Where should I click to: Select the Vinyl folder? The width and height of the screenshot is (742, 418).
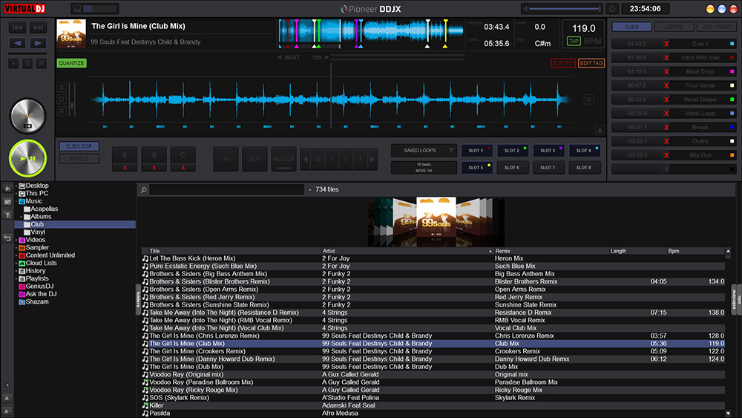click(x=37, y=232)
